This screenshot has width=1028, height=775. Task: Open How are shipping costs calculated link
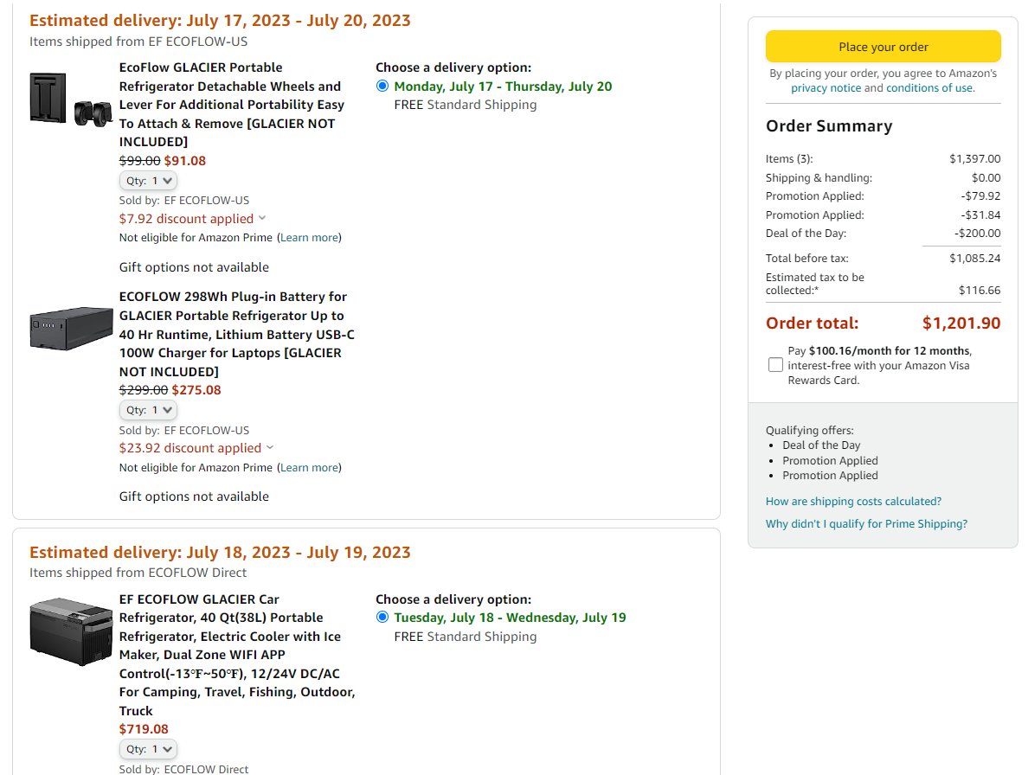click(853, 501)
